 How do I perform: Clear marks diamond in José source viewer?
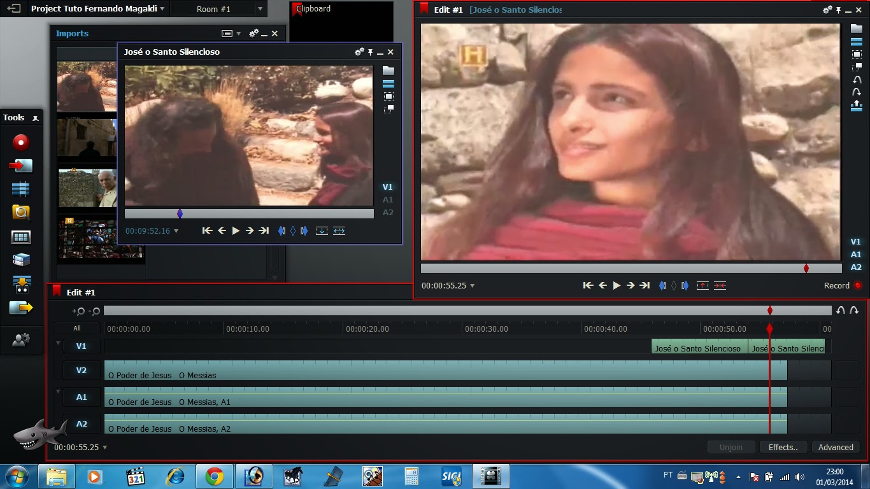click(293, 230)
